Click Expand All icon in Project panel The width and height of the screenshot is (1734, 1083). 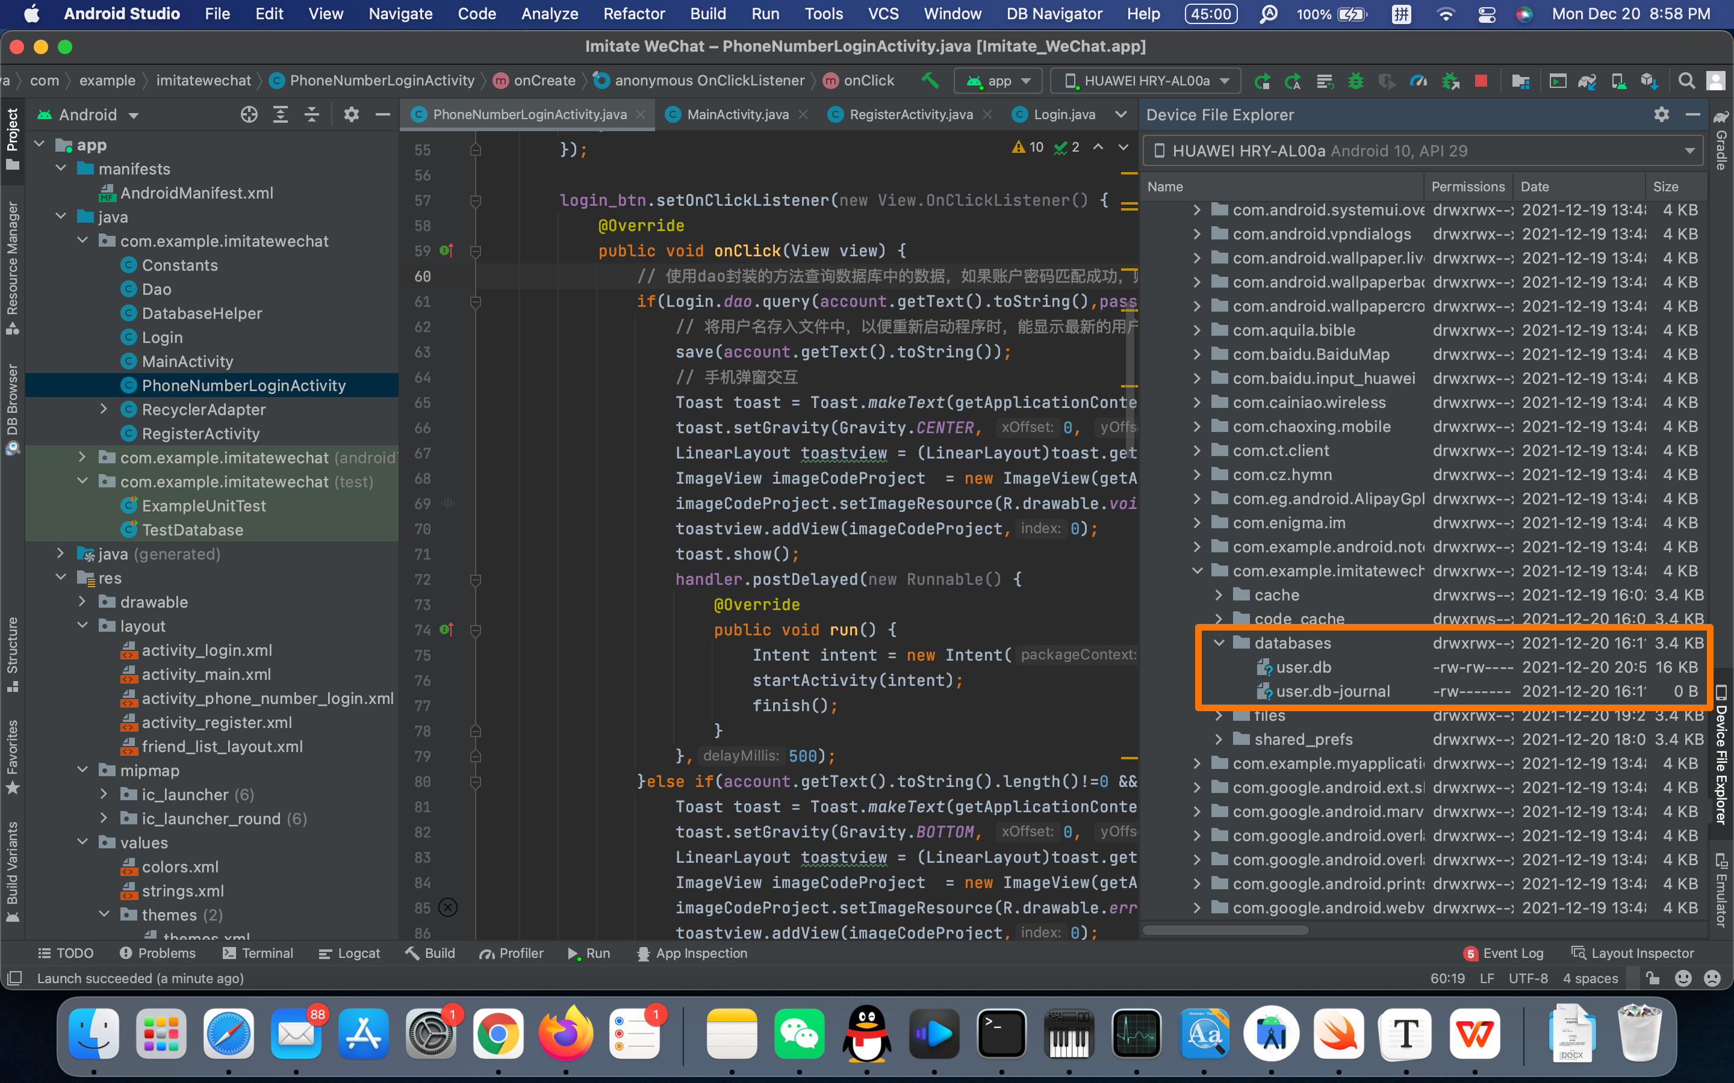pyautogui.click(x=280, y=114)
